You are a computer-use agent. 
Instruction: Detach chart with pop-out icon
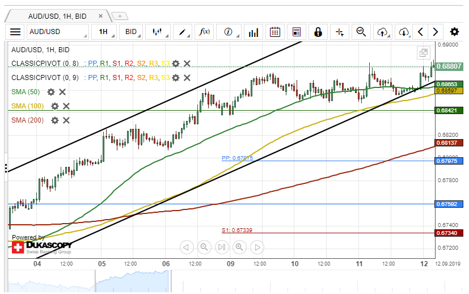(x=424, y=53)
